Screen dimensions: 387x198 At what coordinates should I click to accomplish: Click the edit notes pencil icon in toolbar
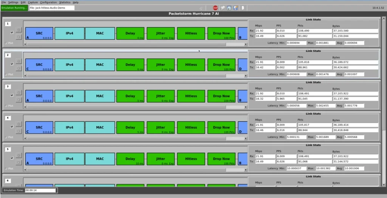(235, 8)
